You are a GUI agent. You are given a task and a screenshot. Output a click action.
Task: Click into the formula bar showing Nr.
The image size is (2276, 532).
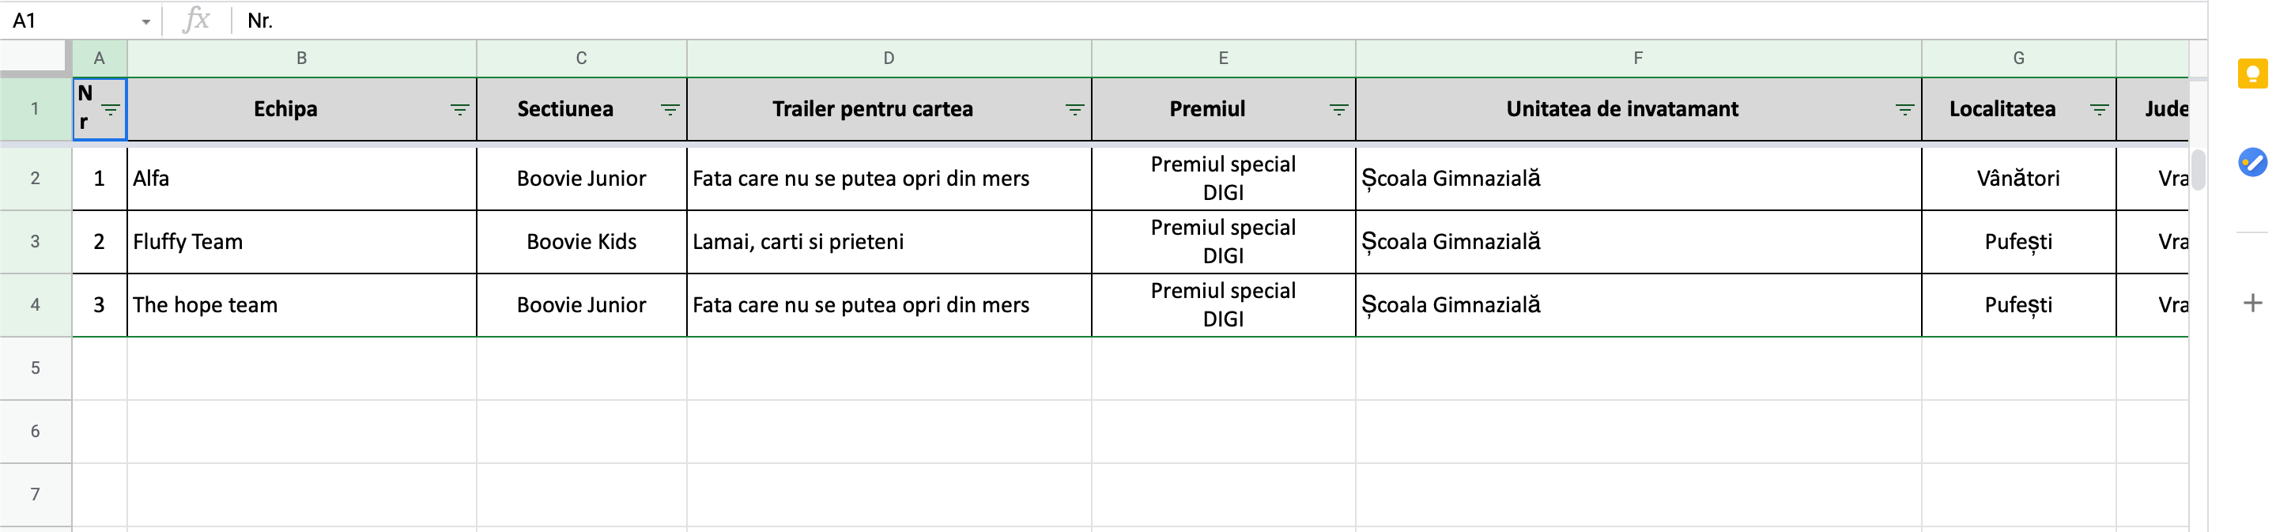pyautogui.click(x=1219, y=21)
